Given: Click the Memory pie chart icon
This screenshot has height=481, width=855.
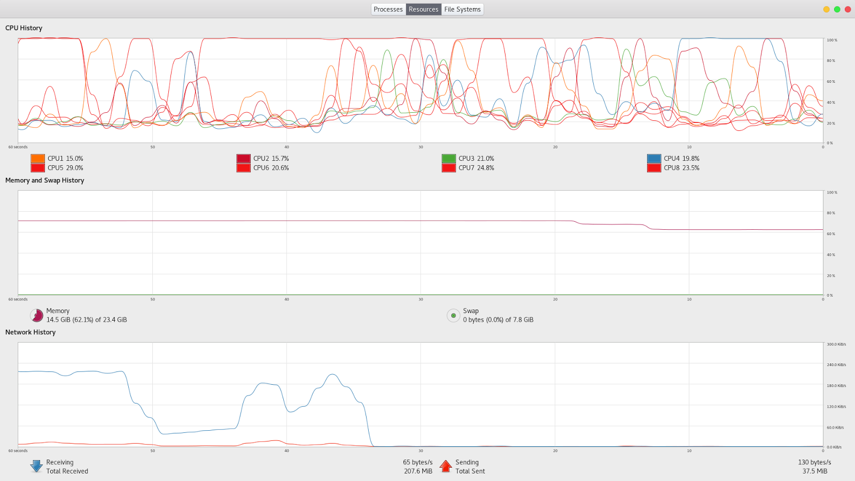Looking at the screenshot, I should (37, 315).
